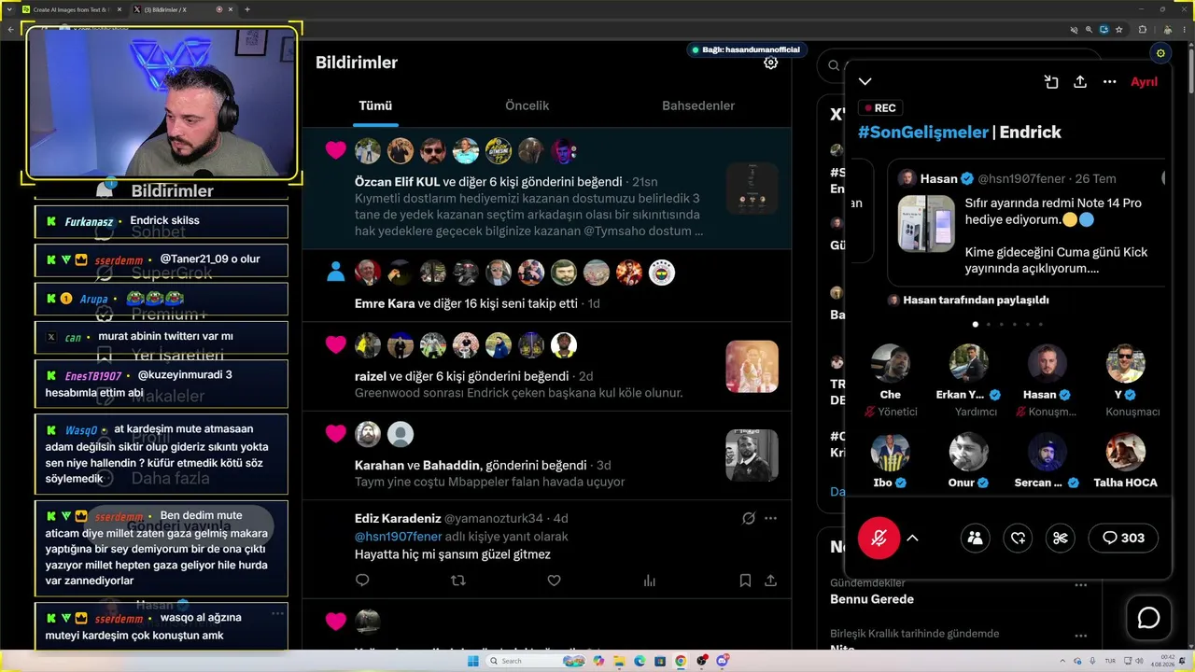The width and height of the screenshot is (1195, 672).
Task: Switch to the Tümü tab
Action: pos(375,105)
